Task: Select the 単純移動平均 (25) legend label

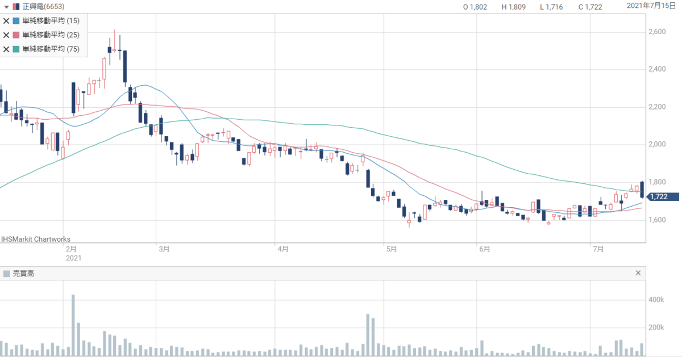Action: click(x=51, y=35)
